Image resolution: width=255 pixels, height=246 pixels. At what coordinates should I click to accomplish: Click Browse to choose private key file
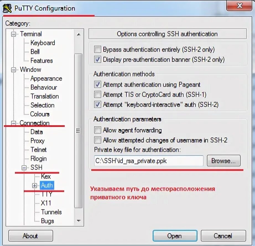coord(224,161)
